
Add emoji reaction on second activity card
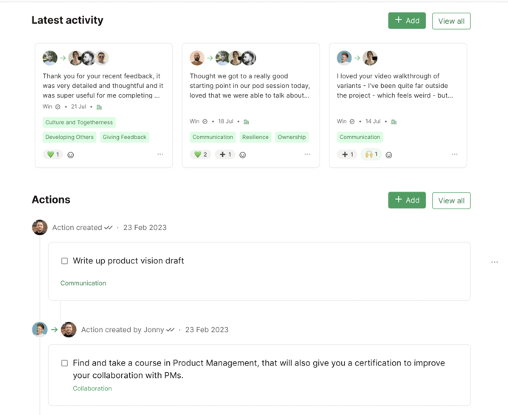242,155
